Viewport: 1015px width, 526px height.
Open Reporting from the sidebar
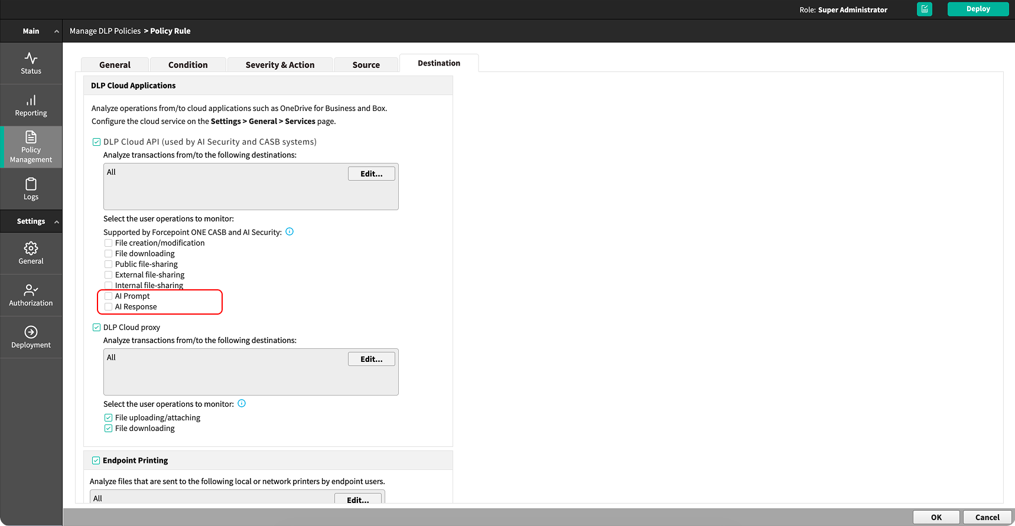tap(31, 105)
